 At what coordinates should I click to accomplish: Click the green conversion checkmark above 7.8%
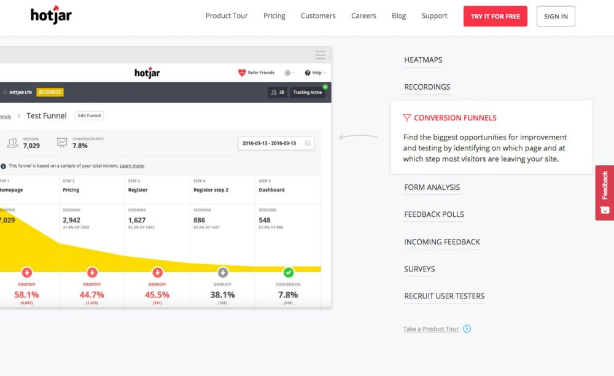click(x=288, y=272)
